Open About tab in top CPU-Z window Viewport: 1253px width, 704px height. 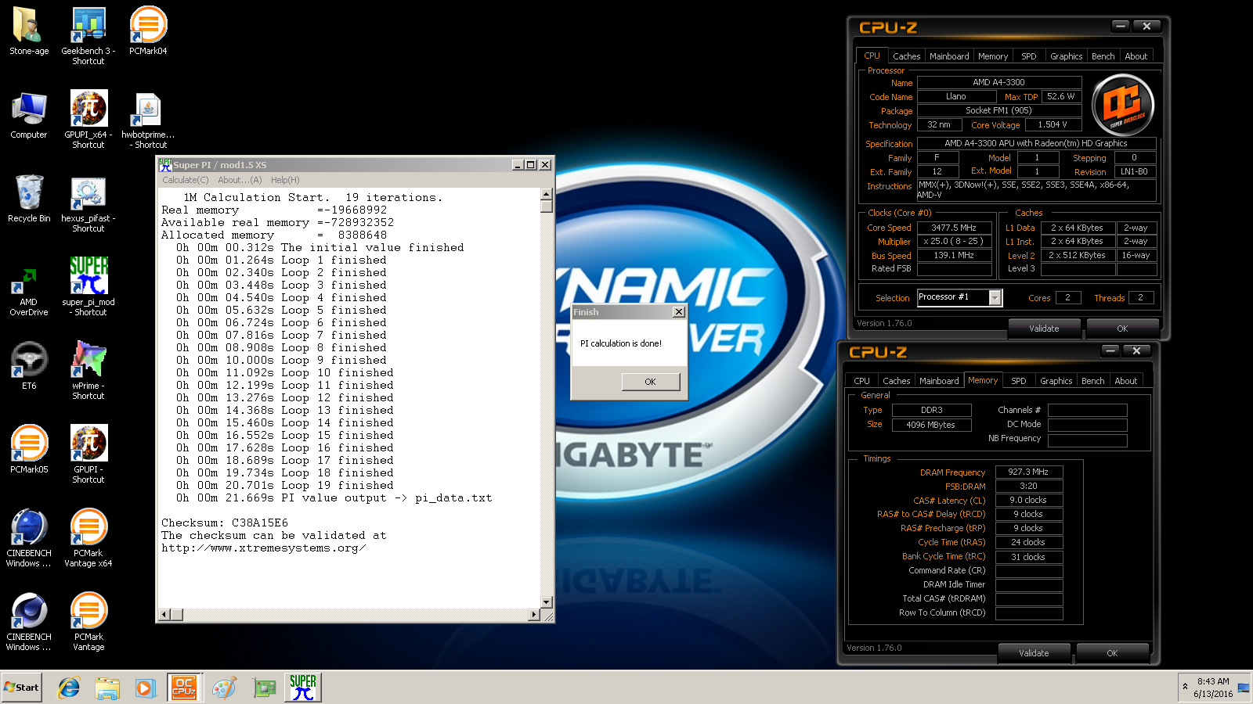(1136, 56)
